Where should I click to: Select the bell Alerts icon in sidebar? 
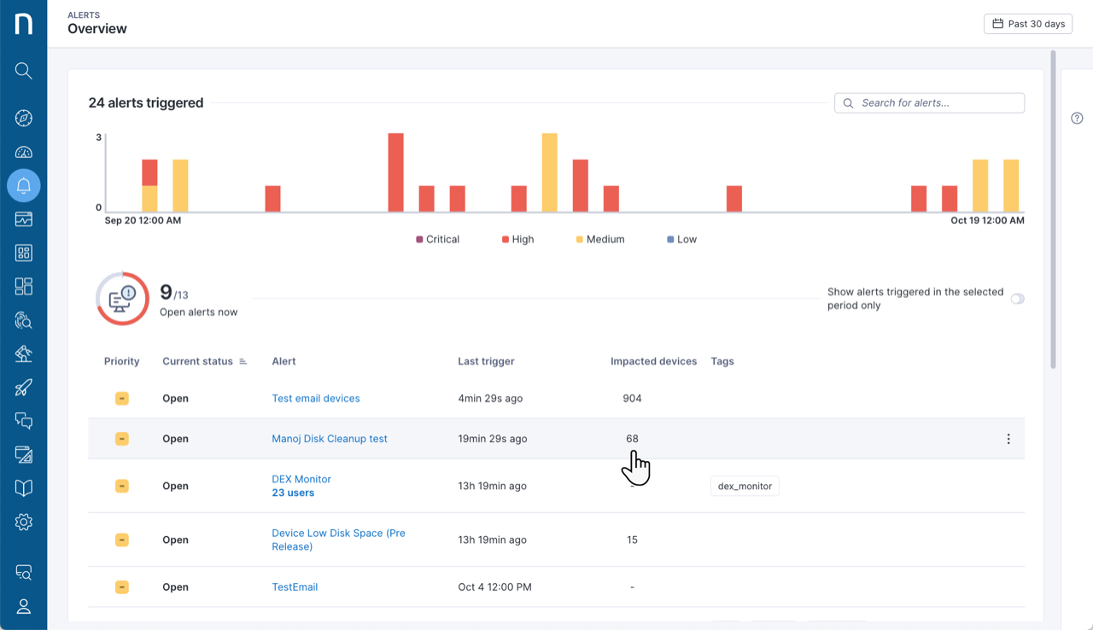click(23, 185)
